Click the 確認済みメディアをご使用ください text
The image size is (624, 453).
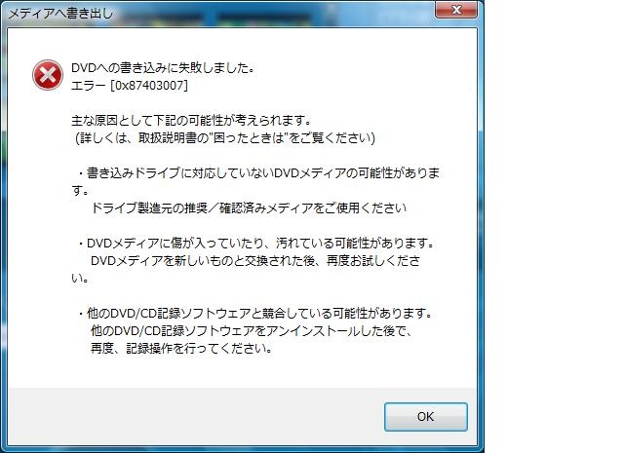pyautogui.click(x=313, y=208)
